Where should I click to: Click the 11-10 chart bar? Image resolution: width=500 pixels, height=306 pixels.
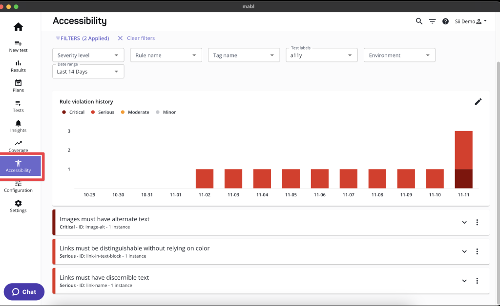pos(435,179)
